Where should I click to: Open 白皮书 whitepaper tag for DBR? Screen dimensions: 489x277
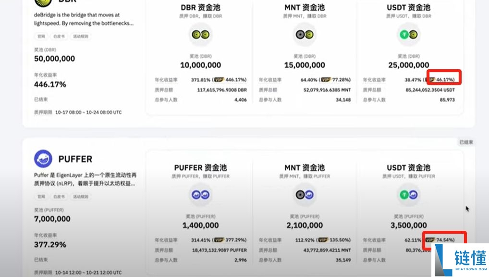(59, 36)
